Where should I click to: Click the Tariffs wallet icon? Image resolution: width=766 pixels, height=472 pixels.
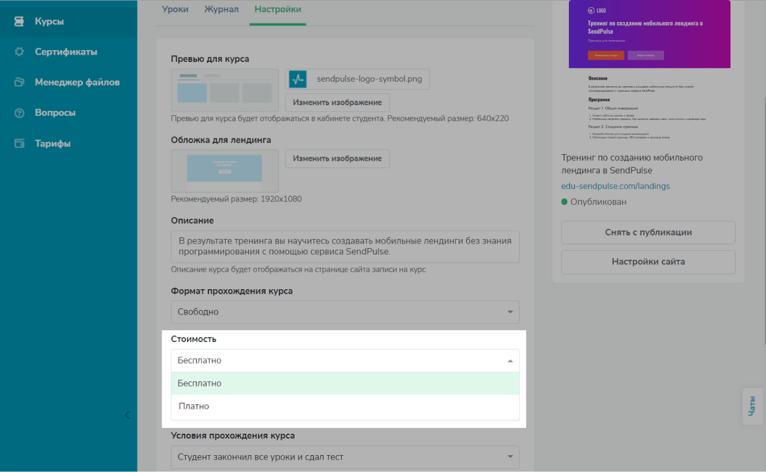pos(19,143)
